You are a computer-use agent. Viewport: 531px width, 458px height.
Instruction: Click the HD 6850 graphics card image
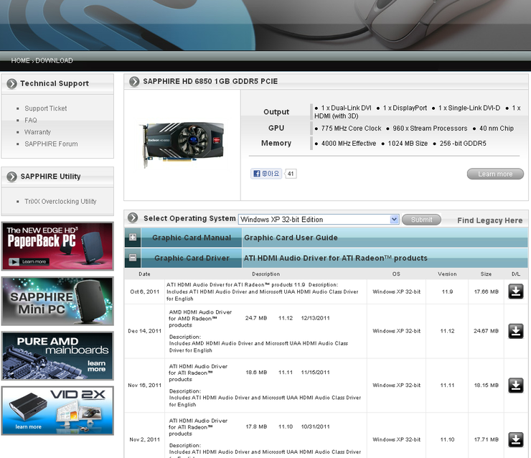[x=182, y=145]
